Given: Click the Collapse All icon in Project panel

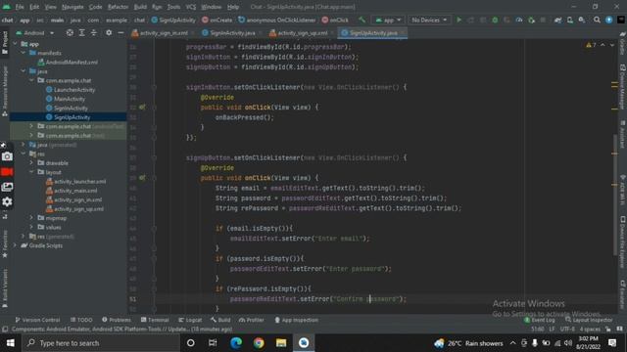Looking at the screenshot, I should (x=94, y=33).
